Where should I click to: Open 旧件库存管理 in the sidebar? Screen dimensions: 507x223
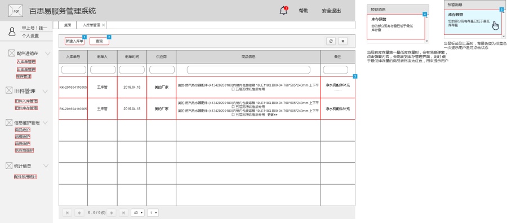pyautogui.click(x=26, y=108)
